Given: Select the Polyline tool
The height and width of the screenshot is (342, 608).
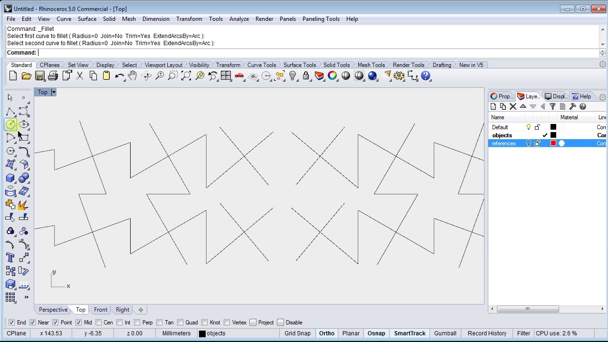Looking at the screenshot, I should (10, 111).
